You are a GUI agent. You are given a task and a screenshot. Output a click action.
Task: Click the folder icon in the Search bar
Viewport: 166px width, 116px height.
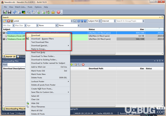pos(4,21)
